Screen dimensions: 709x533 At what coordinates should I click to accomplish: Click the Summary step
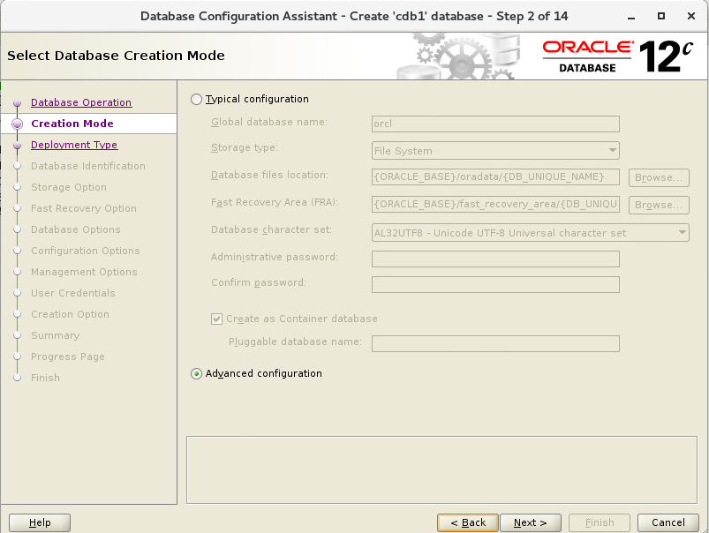(x=55, y=335)
